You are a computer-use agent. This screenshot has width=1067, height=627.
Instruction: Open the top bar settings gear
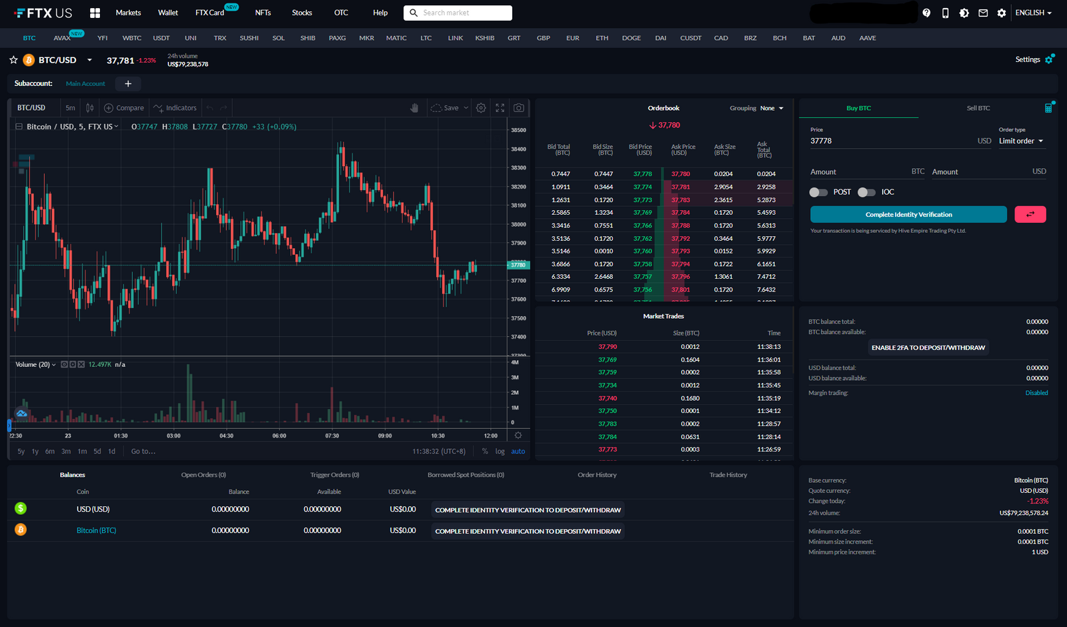[x=1002, y=13]
